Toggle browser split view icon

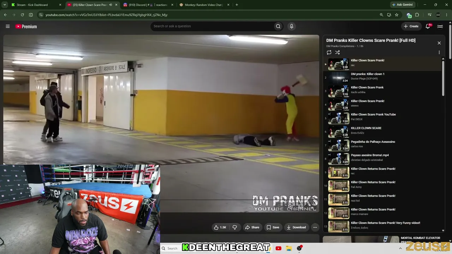click(31, 15)
